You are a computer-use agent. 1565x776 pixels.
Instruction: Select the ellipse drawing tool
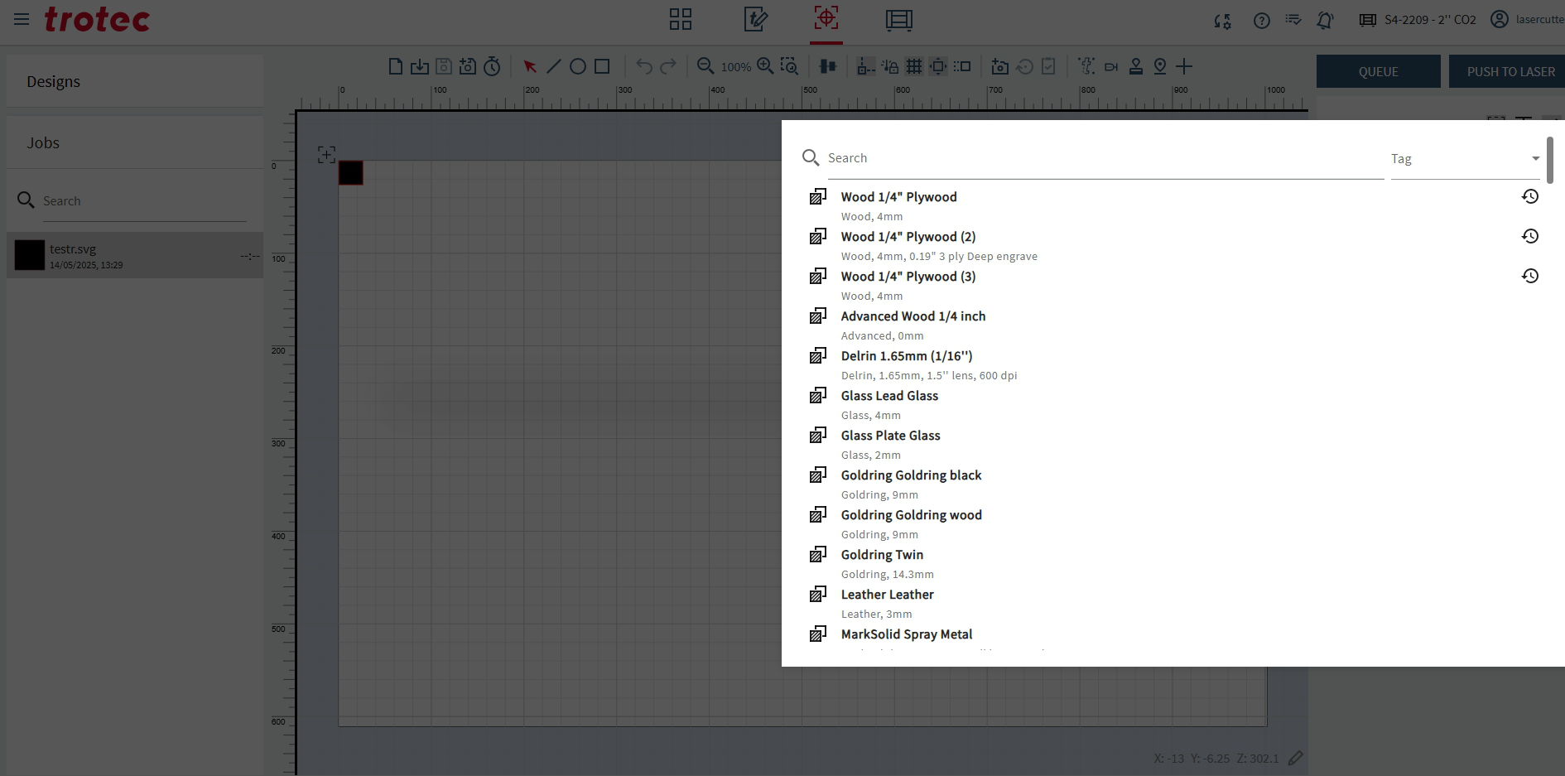coord(578,66)
